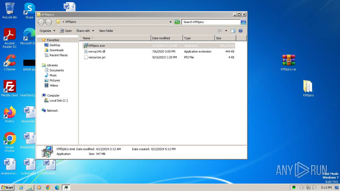
Task: Open the Share with dropdown menu
Action: (x=85, y=31)
